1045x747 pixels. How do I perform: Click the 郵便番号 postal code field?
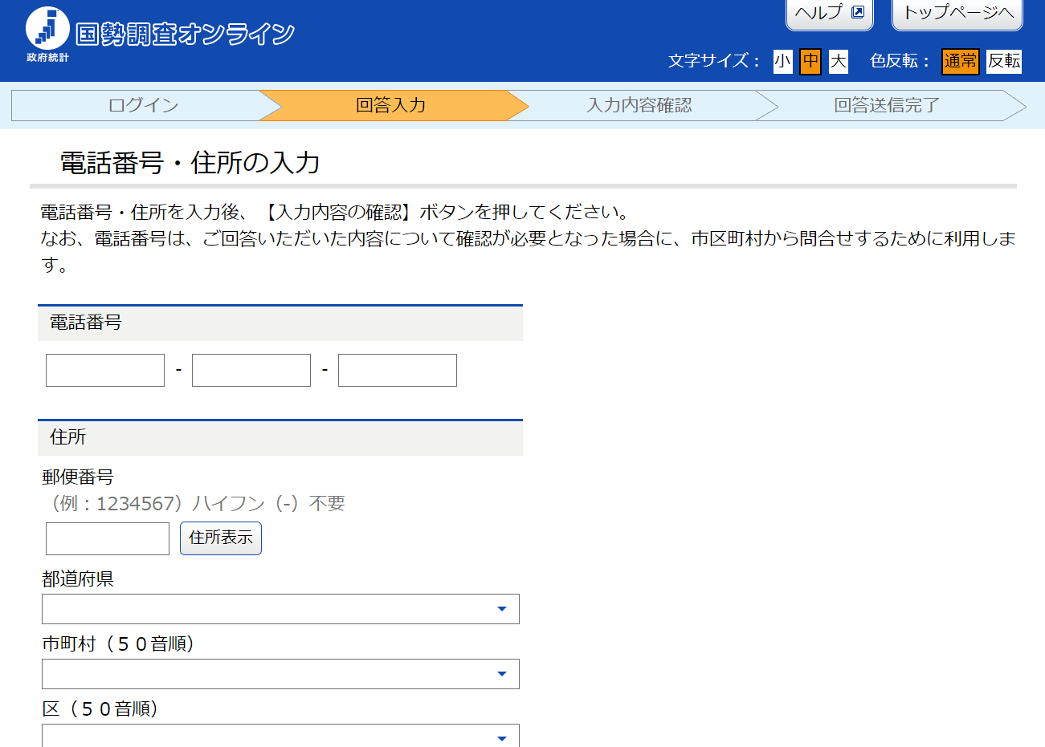tap(108, 538)
